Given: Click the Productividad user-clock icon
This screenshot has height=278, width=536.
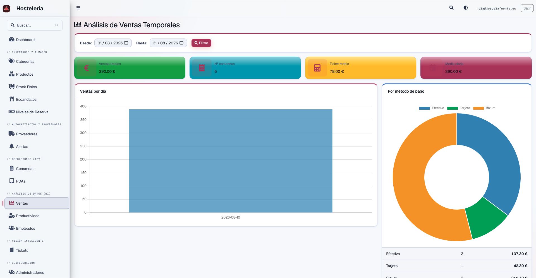Looking at the screenshot, I should click(x=11, y=215).
